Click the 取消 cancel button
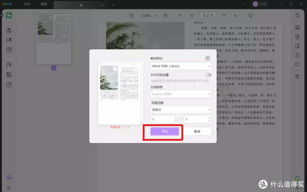This screenshot has height=192, width=307. [x=197, y=131]
